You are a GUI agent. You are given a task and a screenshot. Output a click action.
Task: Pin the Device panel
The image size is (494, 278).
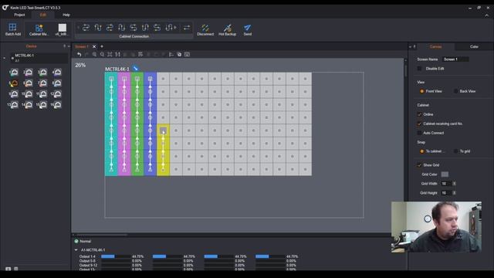pos(65,46)
